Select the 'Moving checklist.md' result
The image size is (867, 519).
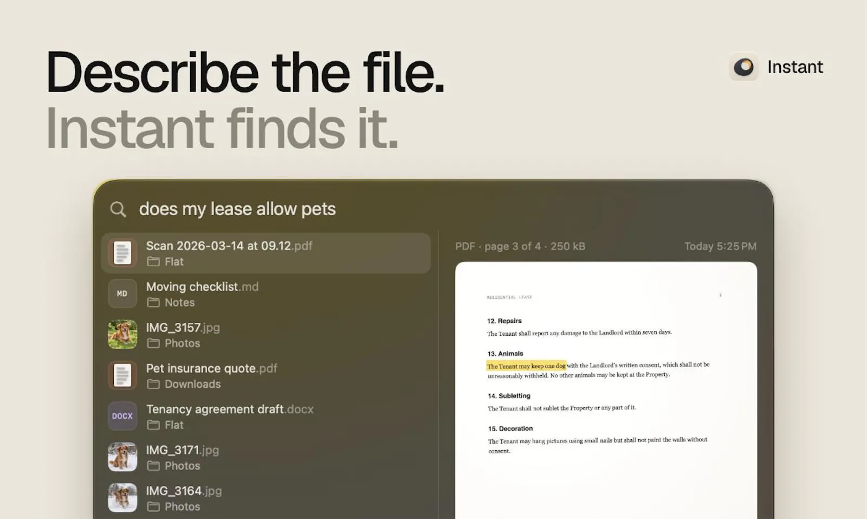[x=266, y=294]
